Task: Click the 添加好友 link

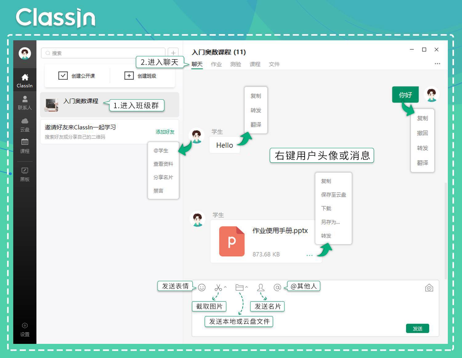Action: [x=165, y=132]
